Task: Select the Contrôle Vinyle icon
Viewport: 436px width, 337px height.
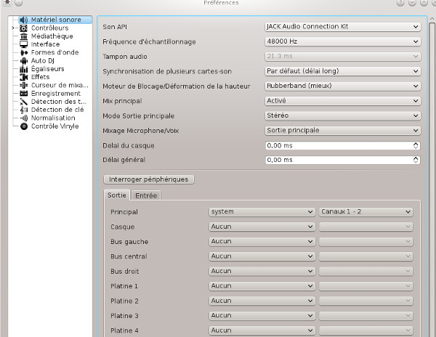Action: pos(24,126)
